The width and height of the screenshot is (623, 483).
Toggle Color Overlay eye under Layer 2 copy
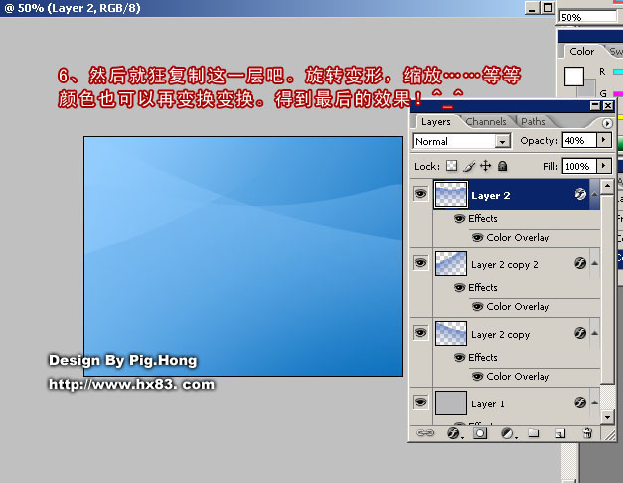click(x=477, y=377)
